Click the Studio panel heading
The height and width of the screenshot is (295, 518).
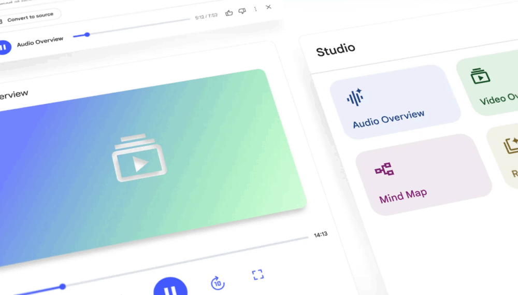335,50
